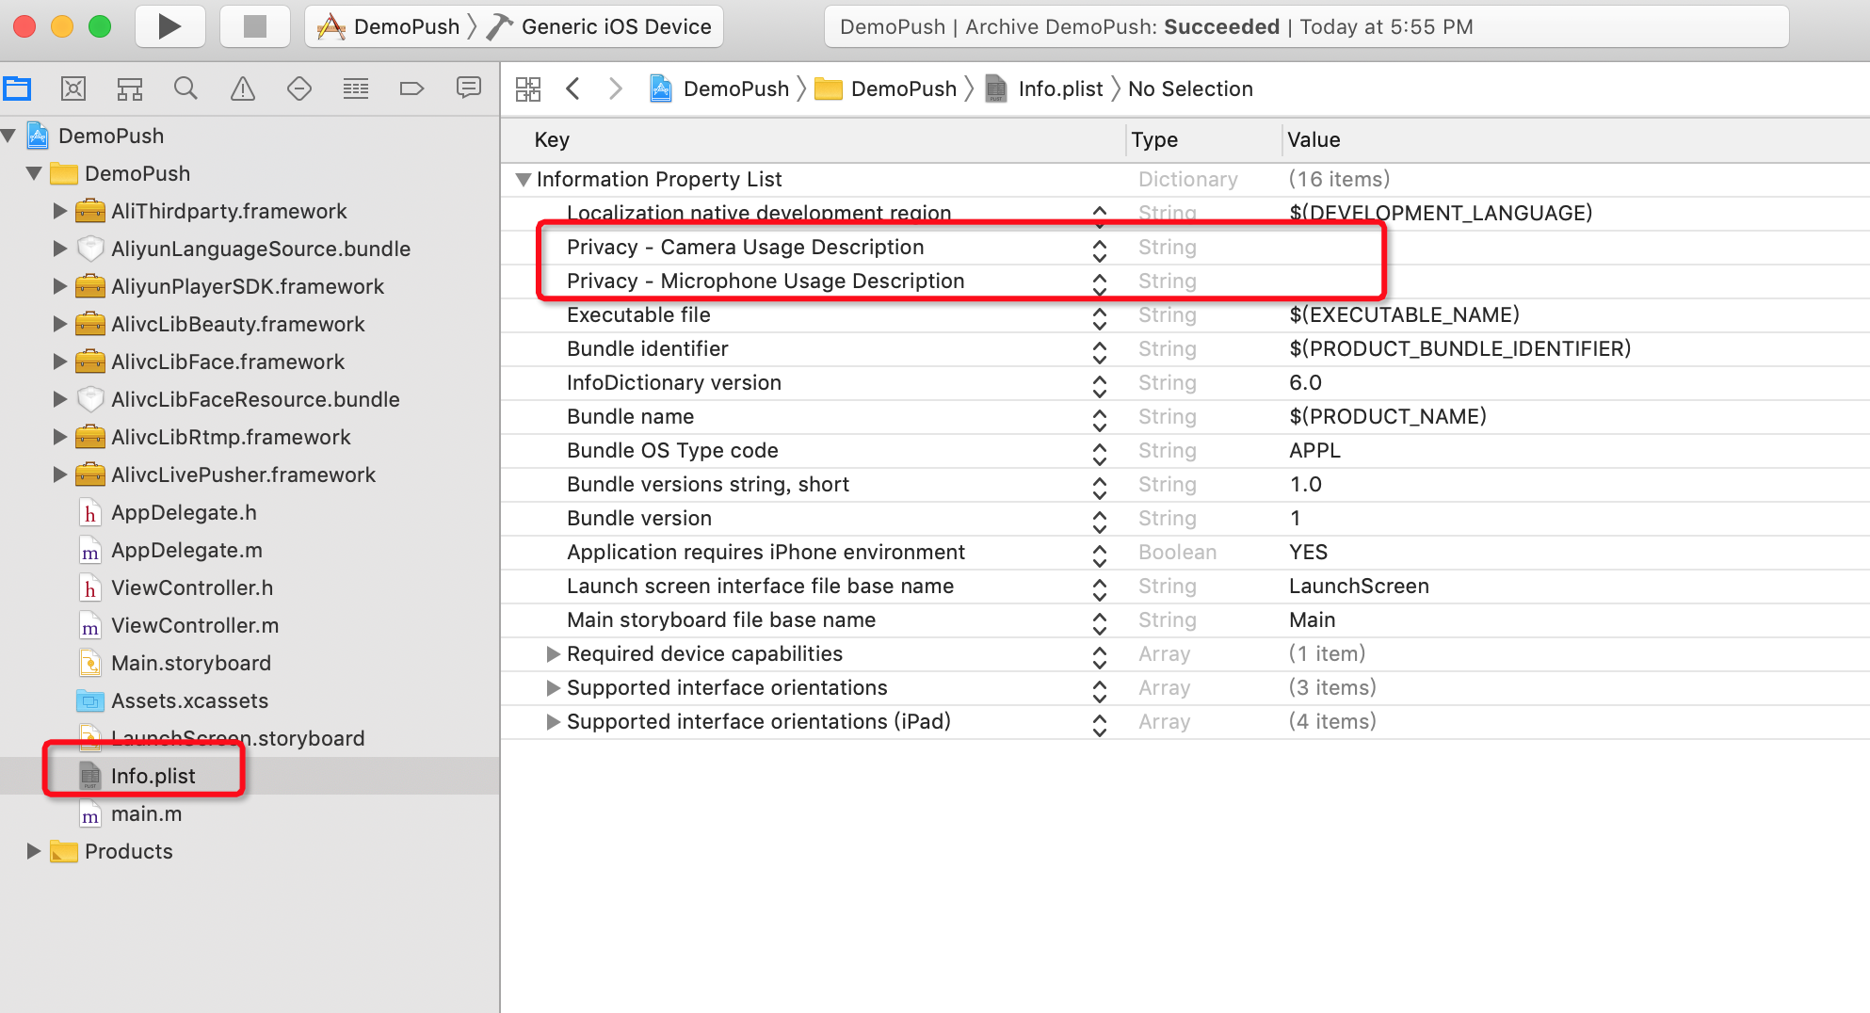
Task: Select AlivcLivePusher.framework in navigator
Action: tap(243, 474)
